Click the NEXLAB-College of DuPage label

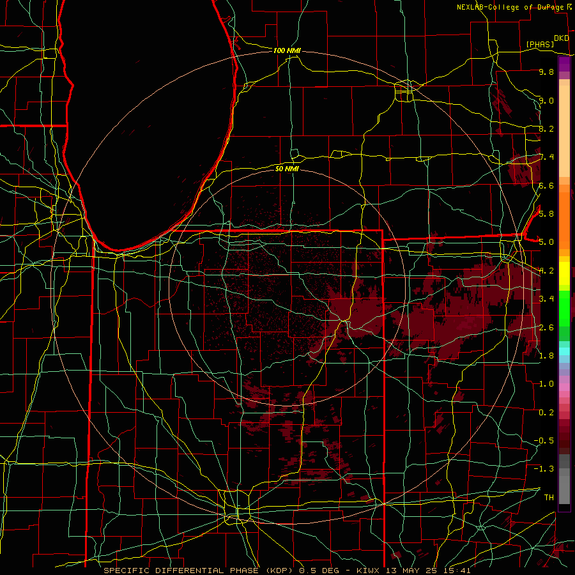tap(510, 7)
